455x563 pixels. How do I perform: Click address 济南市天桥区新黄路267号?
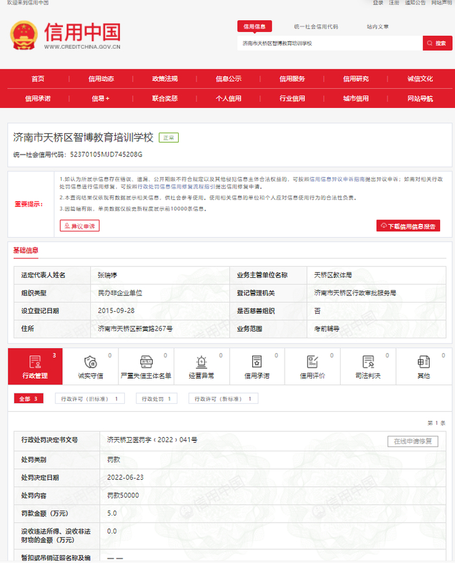135,329
